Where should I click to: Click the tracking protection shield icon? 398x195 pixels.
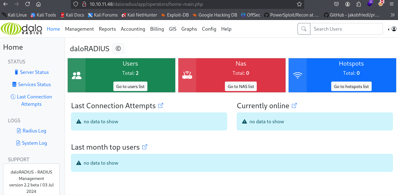(76, 4)
